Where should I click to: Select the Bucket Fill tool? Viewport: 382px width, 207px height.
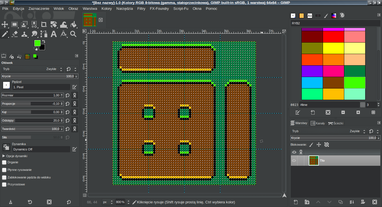point(73,25)
